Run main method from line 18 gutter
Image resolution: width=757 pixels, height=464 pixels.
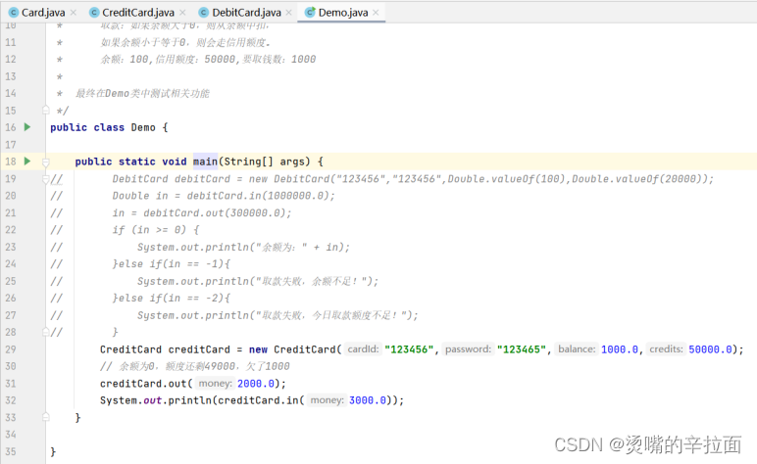[x=27, y=161]
